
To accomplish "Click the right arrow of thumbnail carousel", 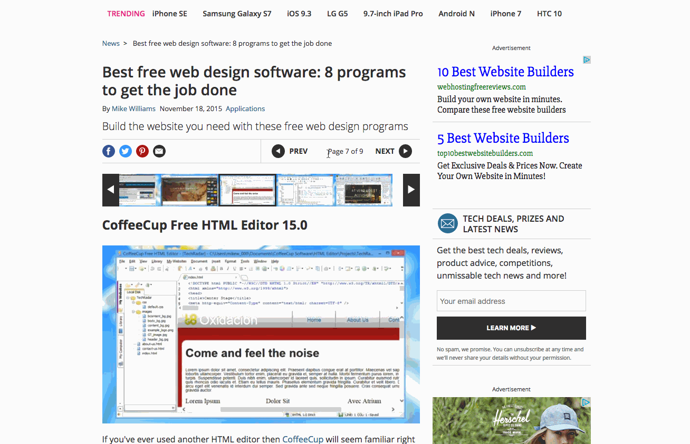I will 411,190.
